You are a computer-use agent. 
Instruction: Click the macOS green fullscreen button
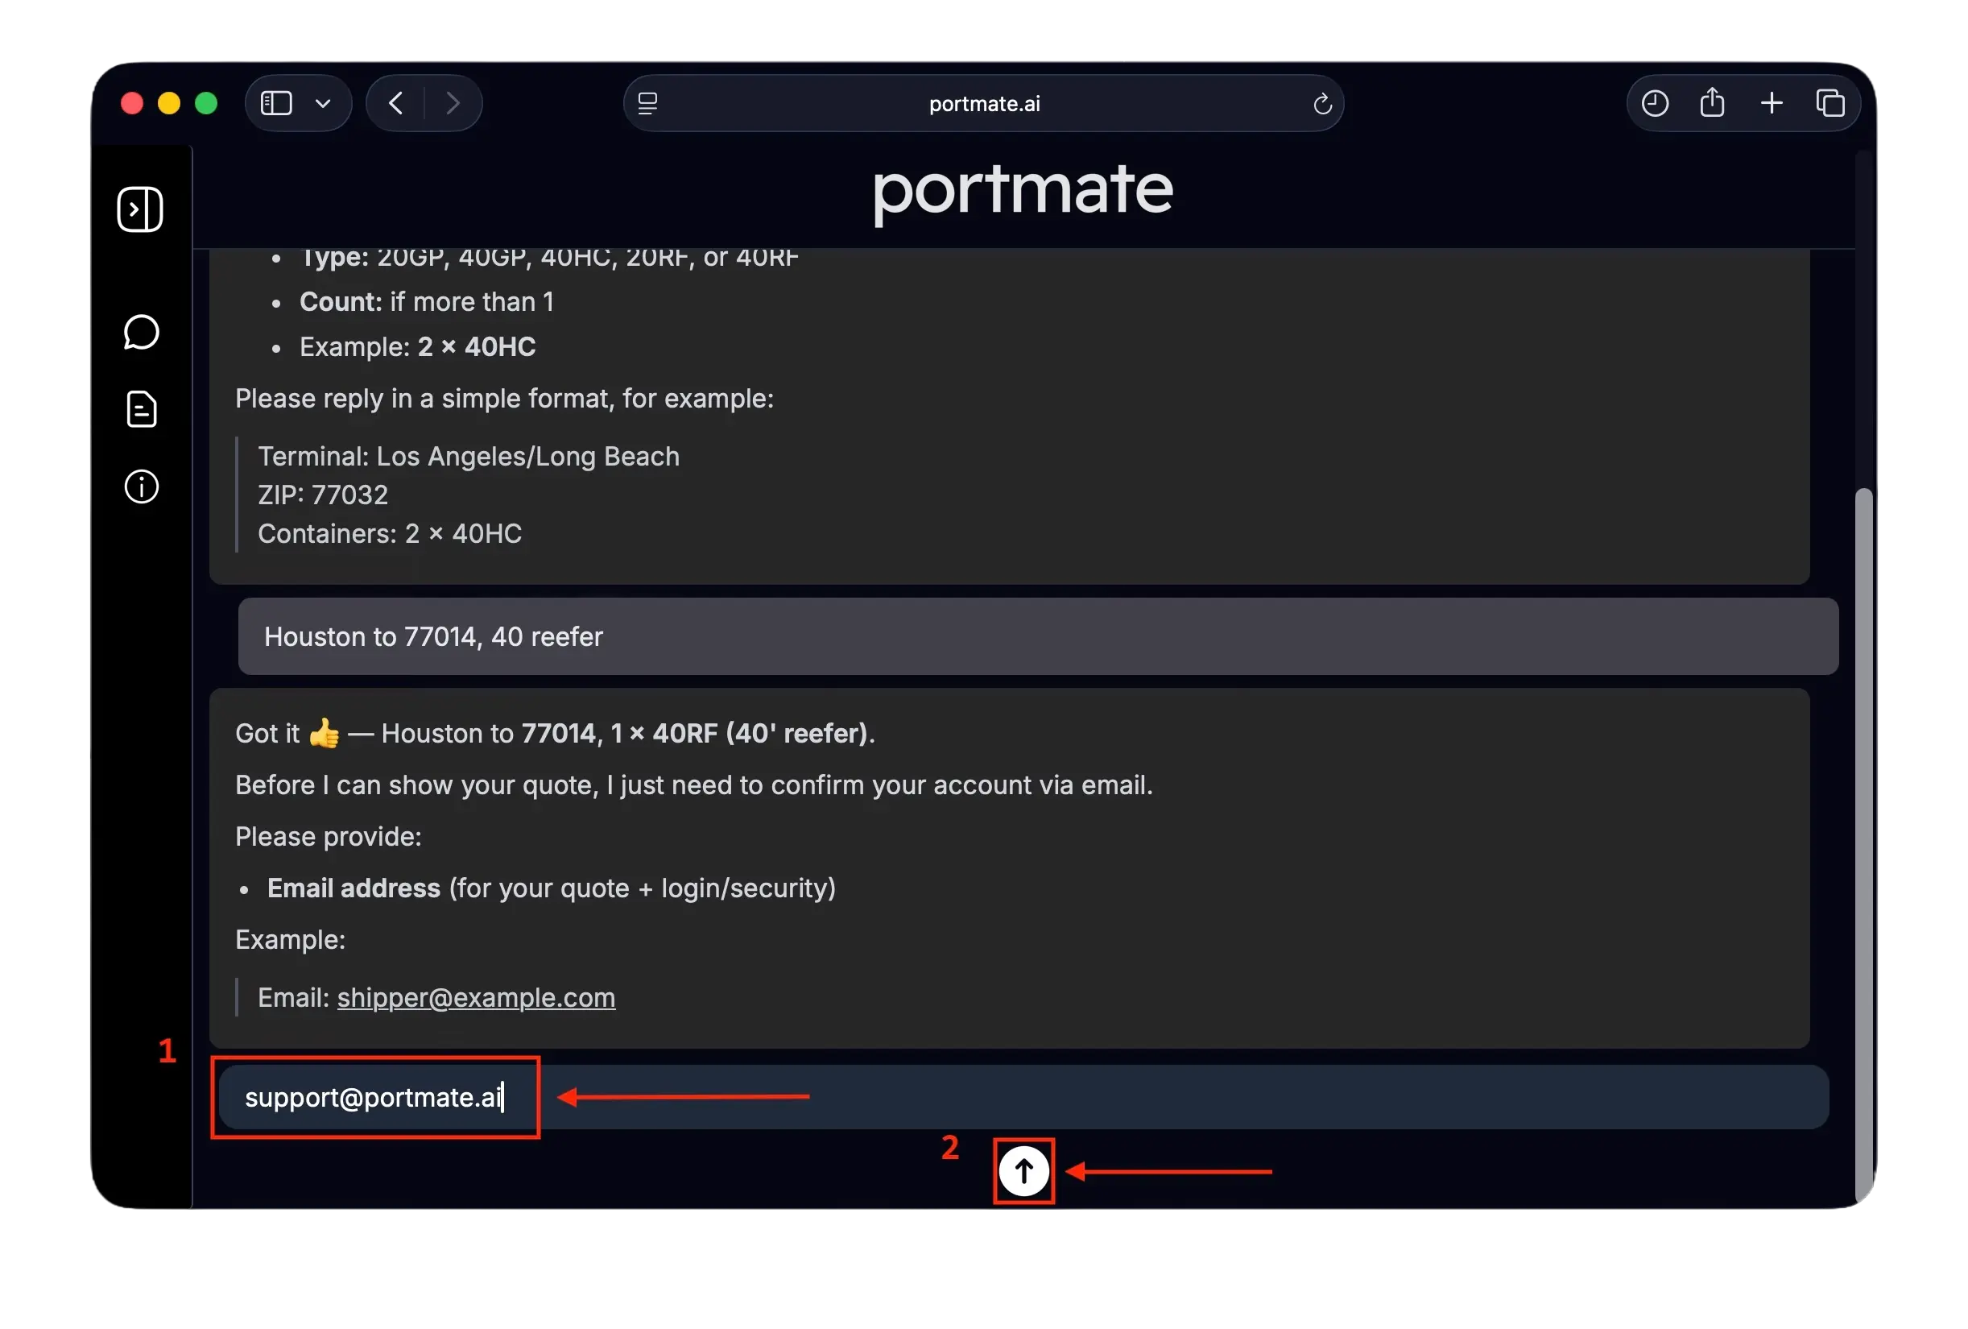pyautogui.click(x=207, y=103)
